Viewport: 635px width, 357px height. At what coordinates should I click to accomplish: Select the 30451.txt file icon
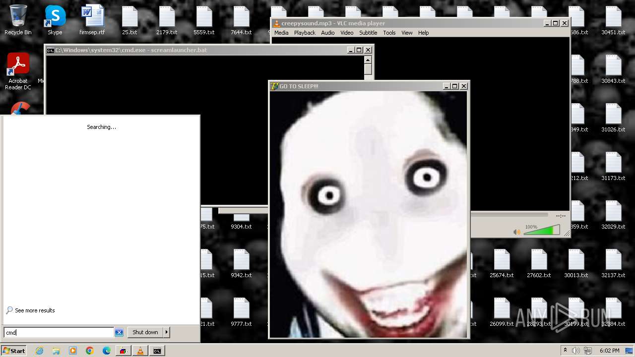coord(613,20)
